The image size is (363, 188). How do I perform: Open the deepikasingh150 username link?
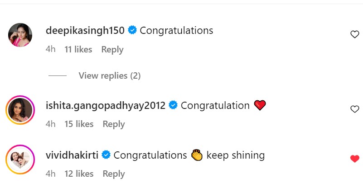pos(86,31)
